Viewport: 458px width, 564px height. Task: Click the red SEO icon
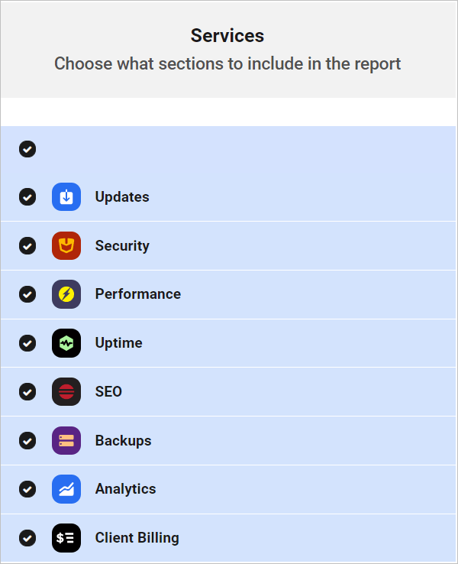click(x=66, y=392)
